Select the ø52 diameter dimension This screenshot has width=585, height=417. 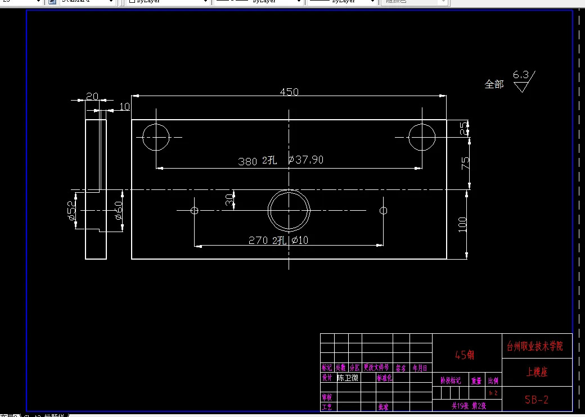pyautogui.click(x=71, y=211)
